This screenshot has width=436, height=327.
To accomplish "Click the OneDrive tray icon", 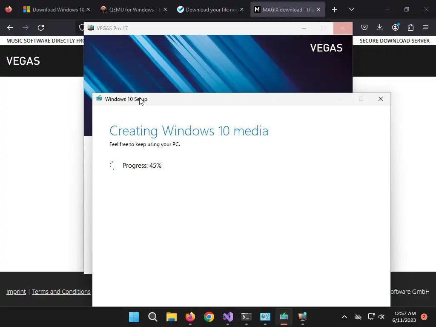I will pyautogui.click(x=358, y=317).
